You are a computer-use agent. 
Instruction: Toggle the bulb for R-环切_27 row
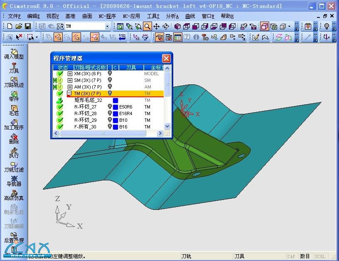pyautogui.click(x=110, y=106)
